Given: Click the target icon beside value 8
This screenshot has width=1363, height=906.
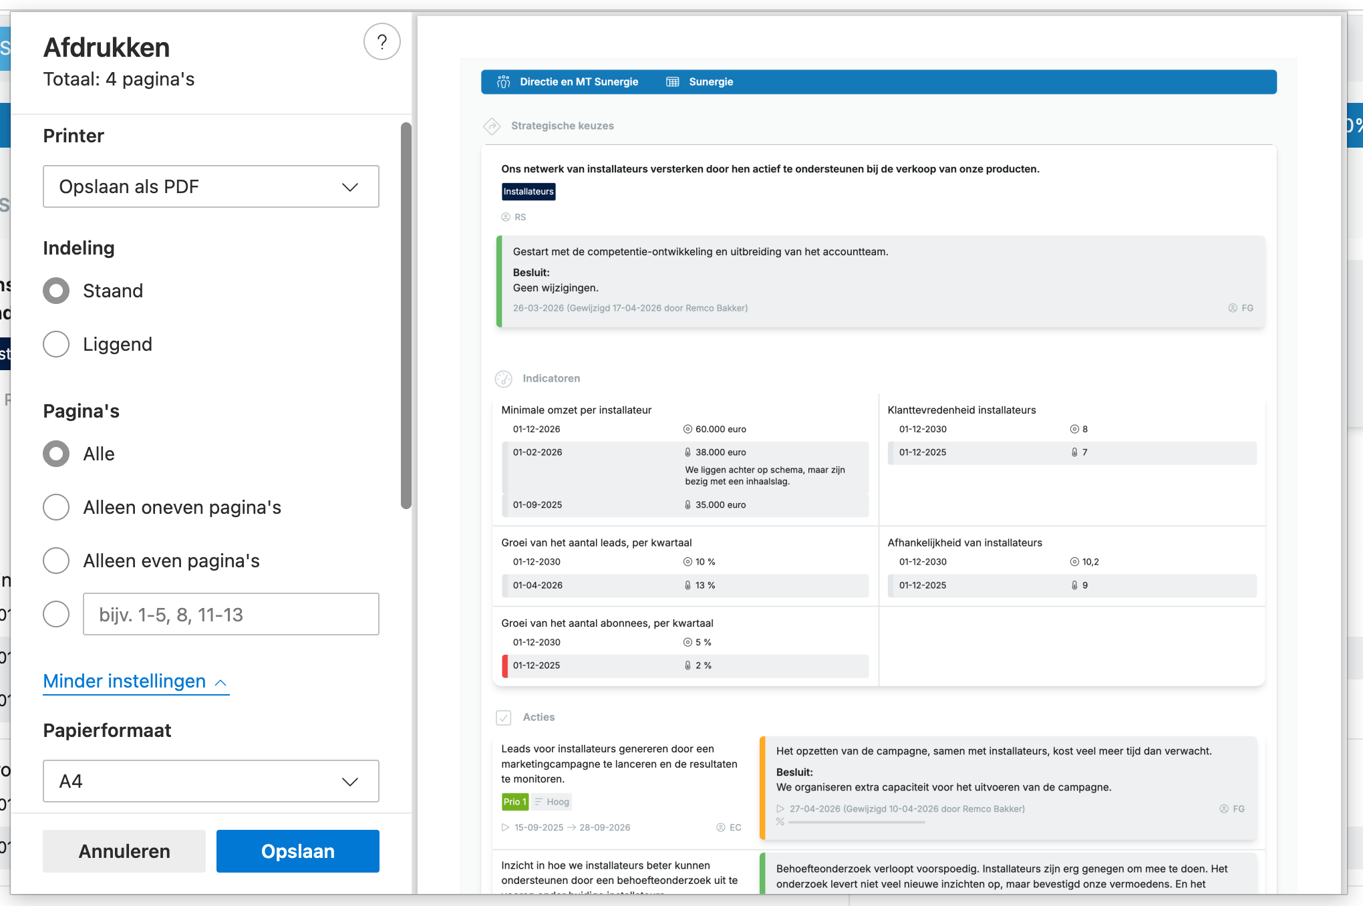Looking at the screenshot, I should 1074,429.
